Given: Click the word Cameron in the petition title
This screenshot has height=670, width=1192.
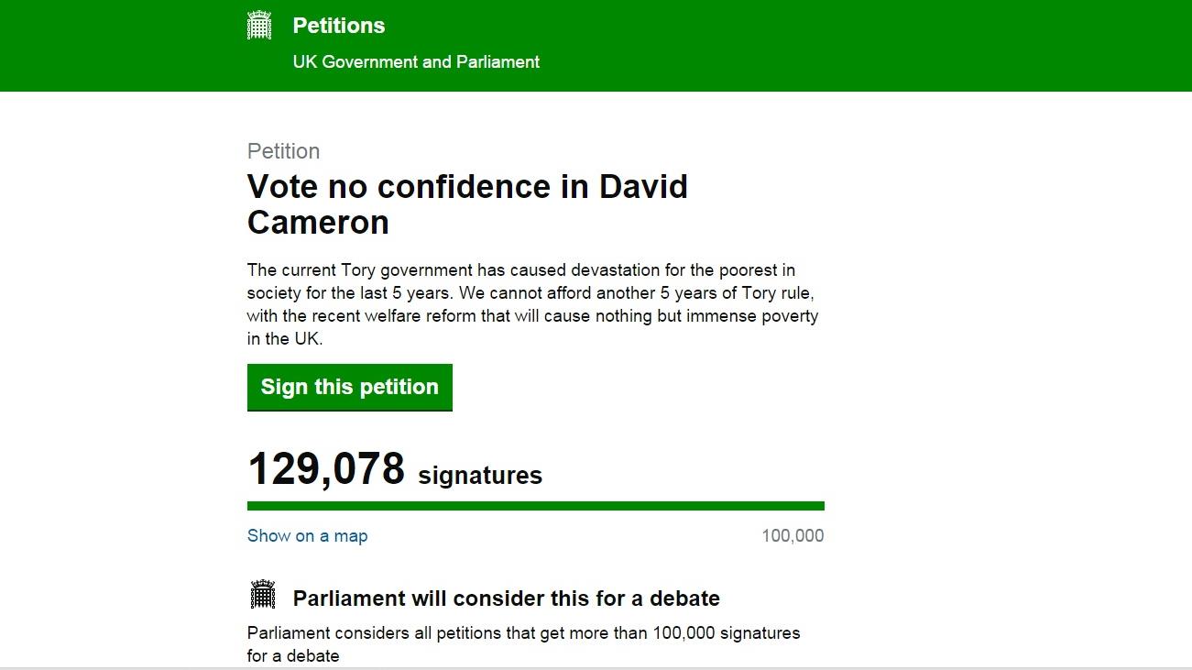Looking at the screenshot, I should 318,223.
